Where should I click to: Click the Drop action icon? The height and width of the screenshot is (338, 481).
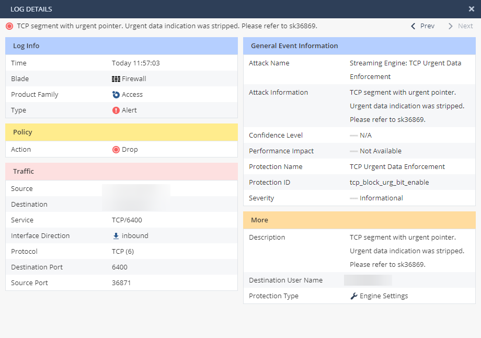coord(116,150)
